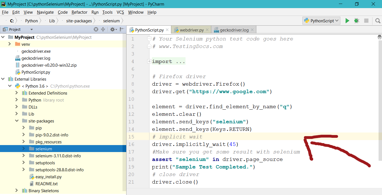
Task: Open Search Everywhere magnifier icon
Action: tap(378, 21)
